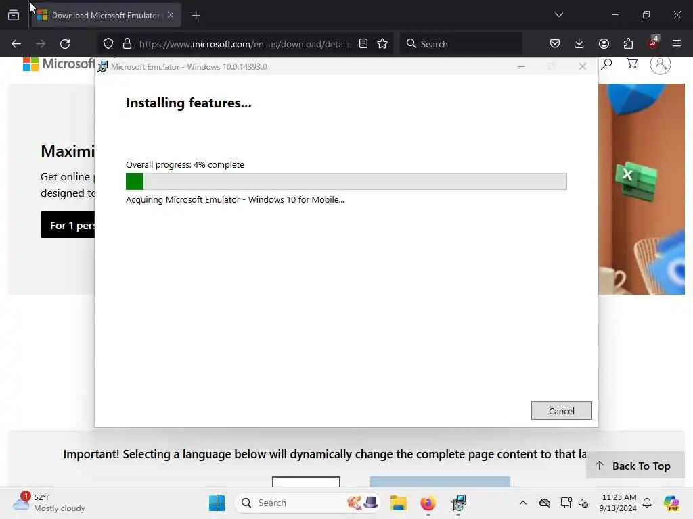Click the green overall progress bar
Image resolution: width=693 pixels, height=519 pixels.
click(x=346, y=181)
